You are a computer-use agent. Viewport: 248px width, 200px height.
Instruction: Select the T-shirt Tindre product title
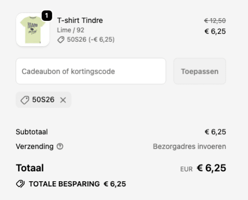[80, 20]
